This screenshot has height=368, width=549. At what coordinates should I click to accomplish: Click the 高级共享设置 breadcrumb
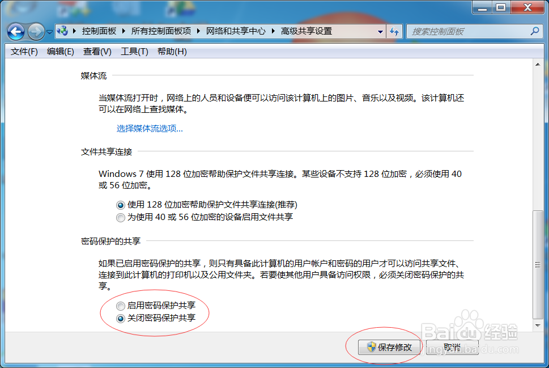307,31
